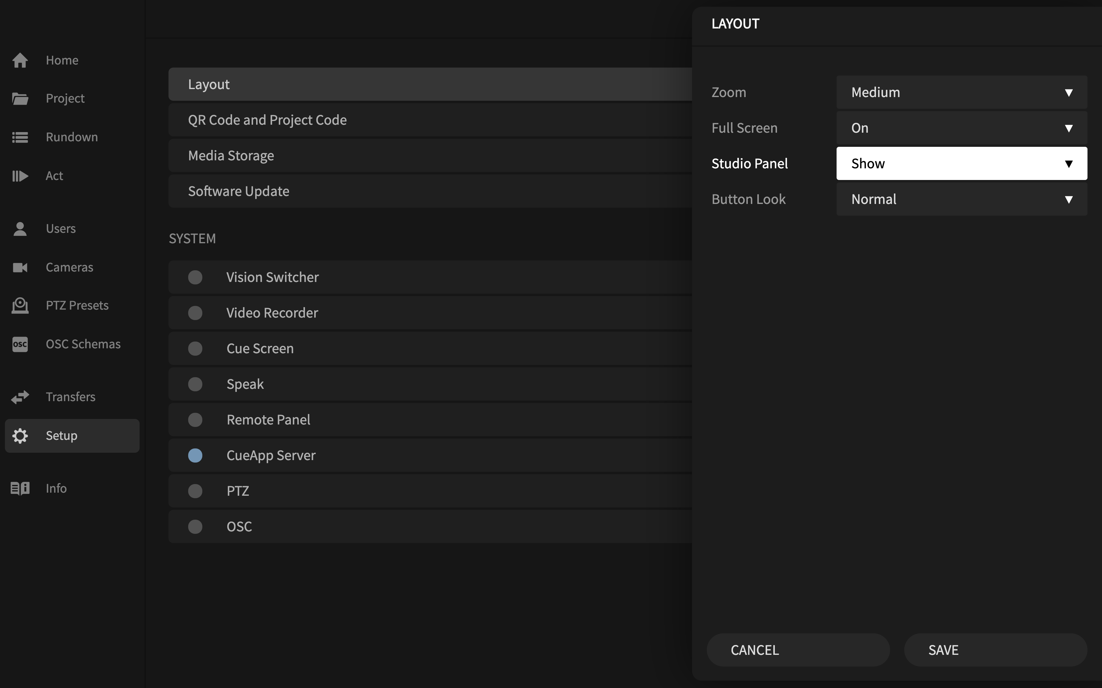
Task: Open PTZ Presets
Action: point(77,305)
